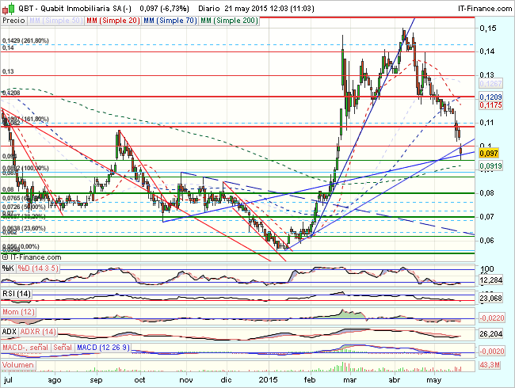Select MM (Simple 70) moving average label
515x388 pixels.
coord(170,21)
